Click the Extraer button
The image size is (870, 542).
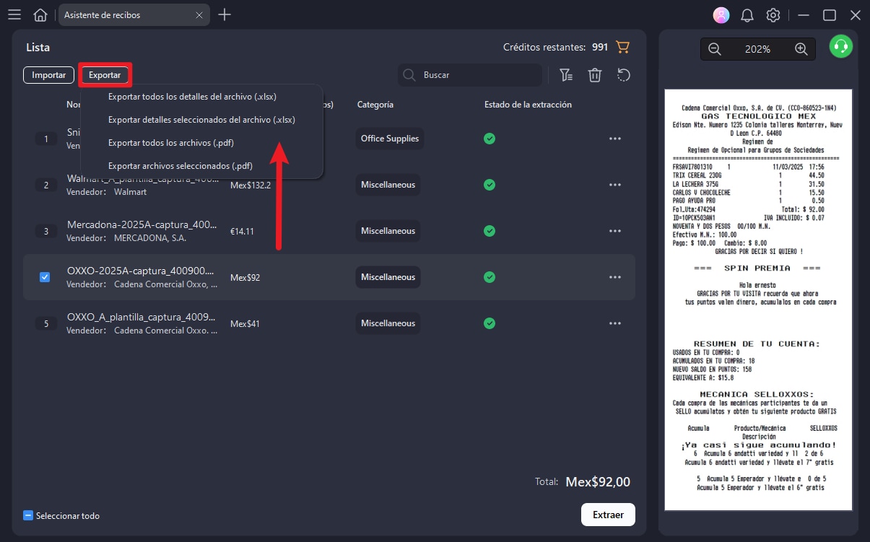(x=608, y=515)
